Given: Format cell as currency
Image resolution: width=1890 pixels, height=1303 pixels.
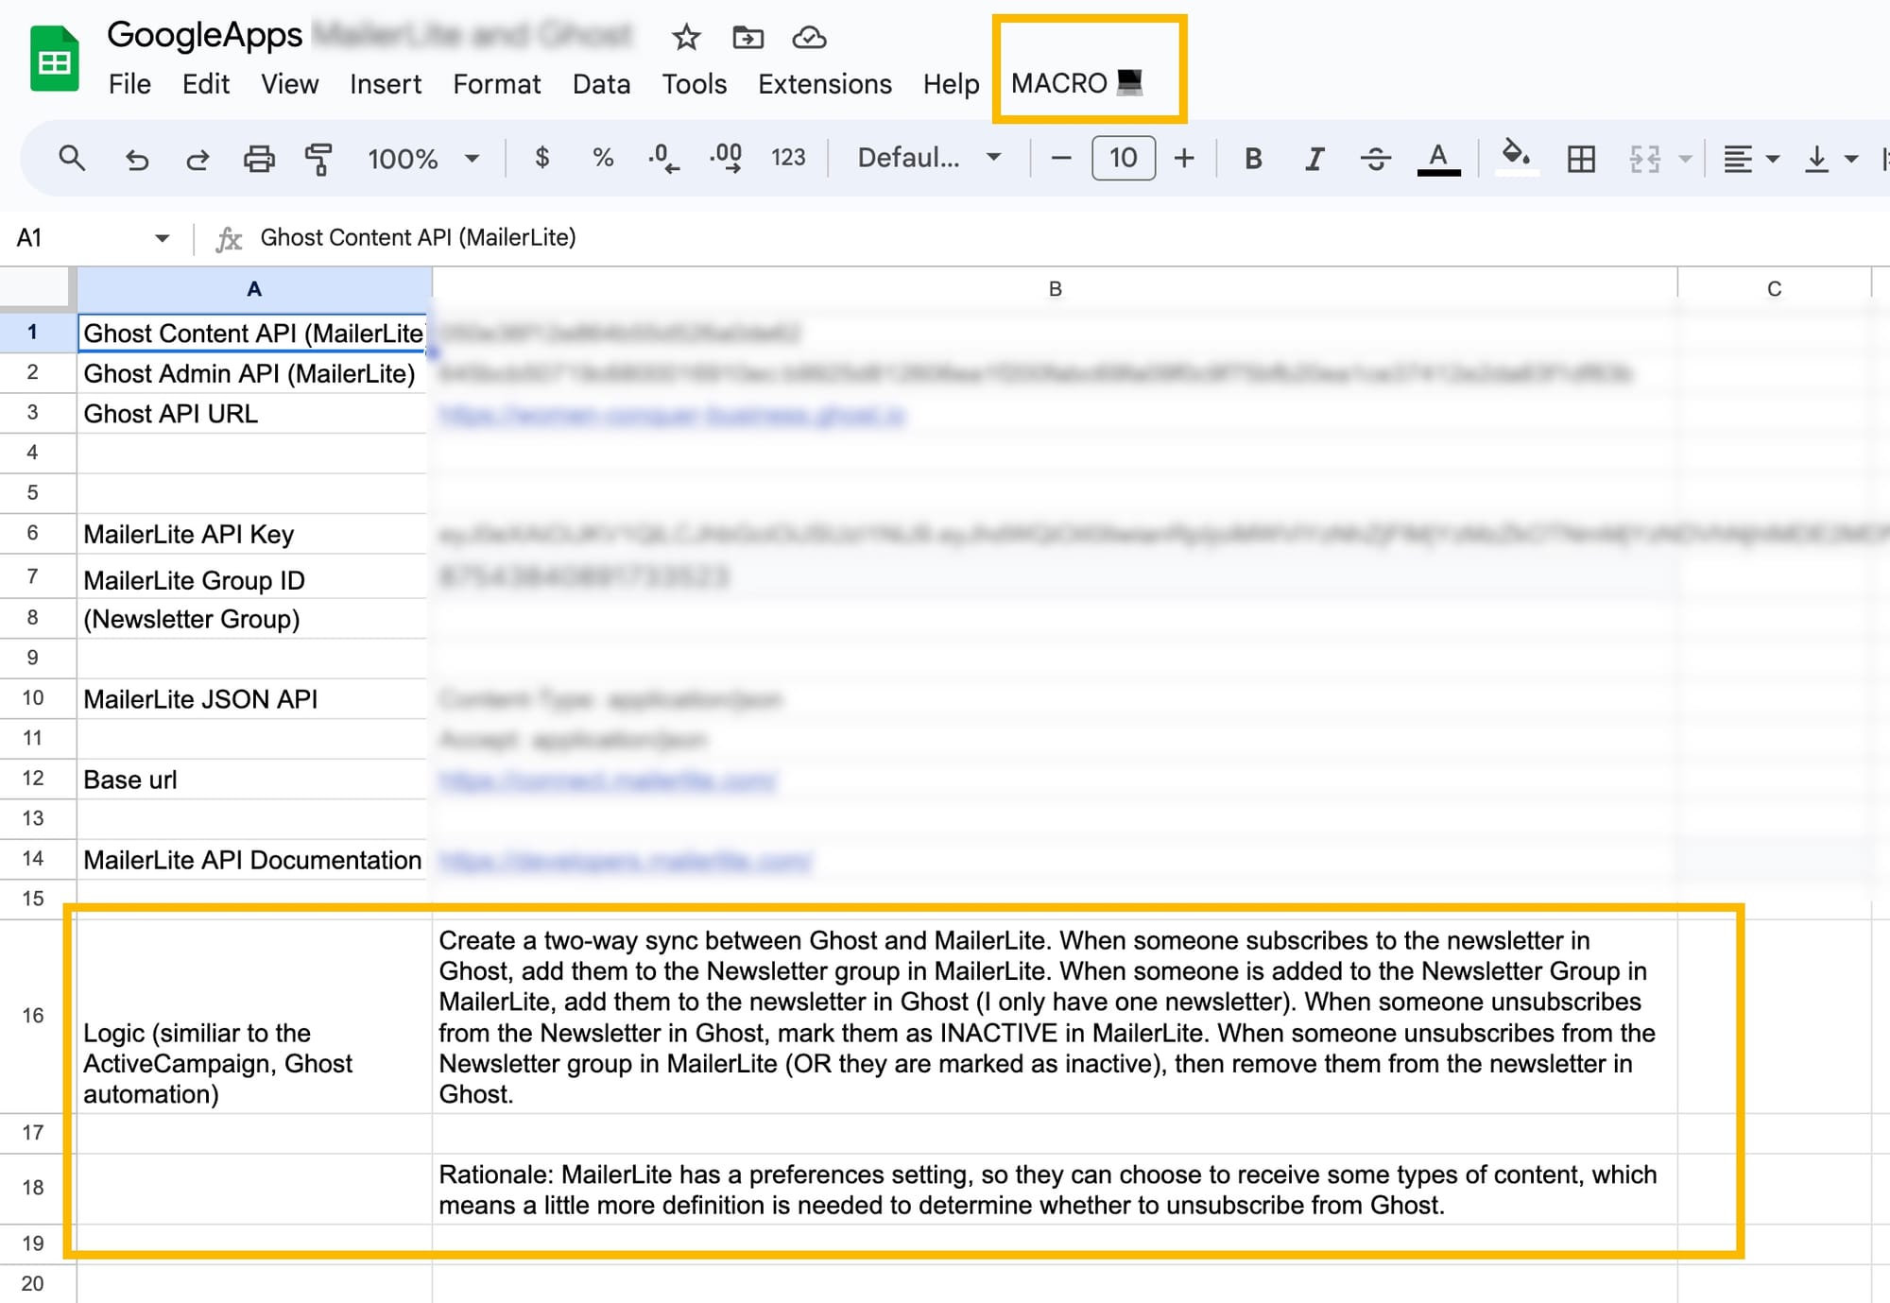Looking at the screenshot, I should pos(541,157).
